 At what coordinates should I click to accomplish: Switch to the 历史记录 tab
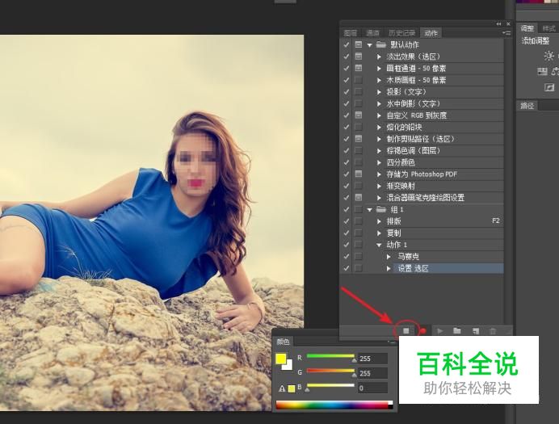pyautogui.click(x=401, y=33)
